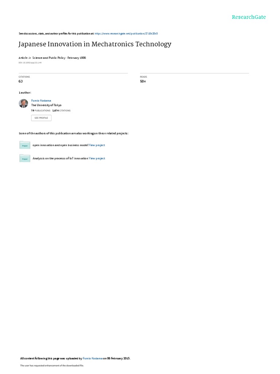The width and height of the screenshot is (280, 374).
Task: Open View project link for IoT innovation
Action: (x=97, y=159)
